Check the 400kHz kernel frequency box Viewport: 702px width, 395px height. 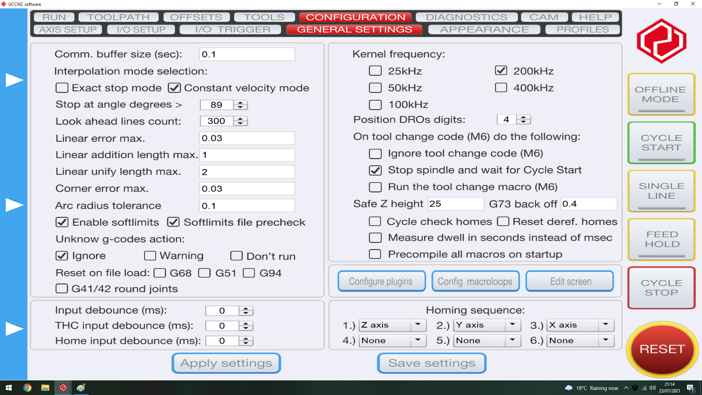501,88
